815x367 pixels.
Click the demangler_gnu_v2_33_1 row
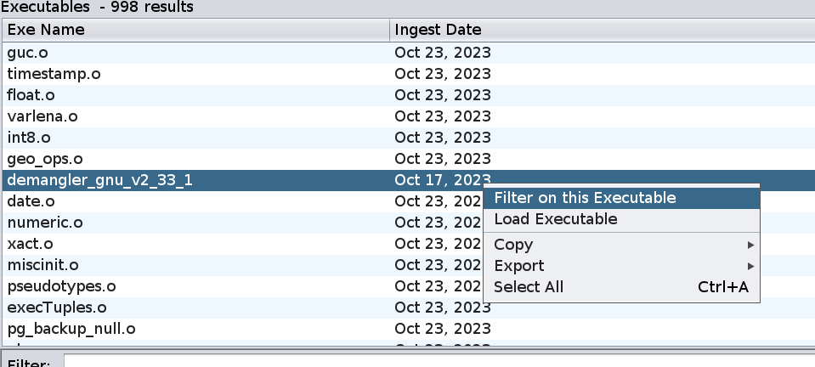(93, 180)
